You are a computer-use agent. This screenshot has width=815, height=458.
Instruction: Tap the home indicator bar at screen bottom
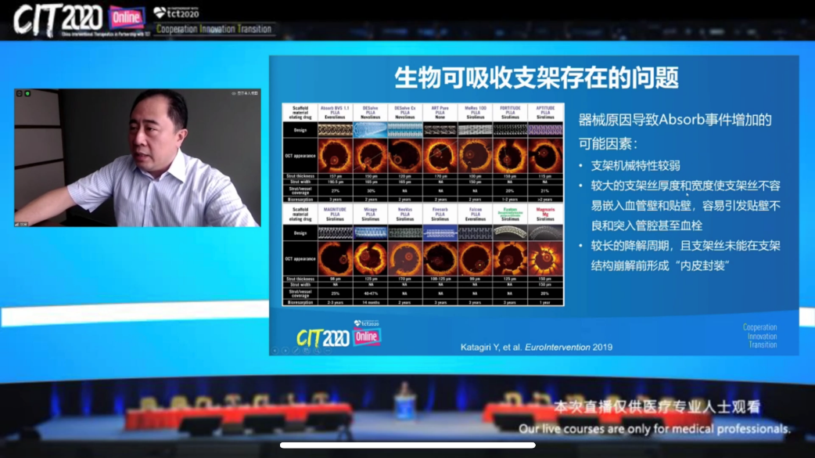click(x=407, y=445)
